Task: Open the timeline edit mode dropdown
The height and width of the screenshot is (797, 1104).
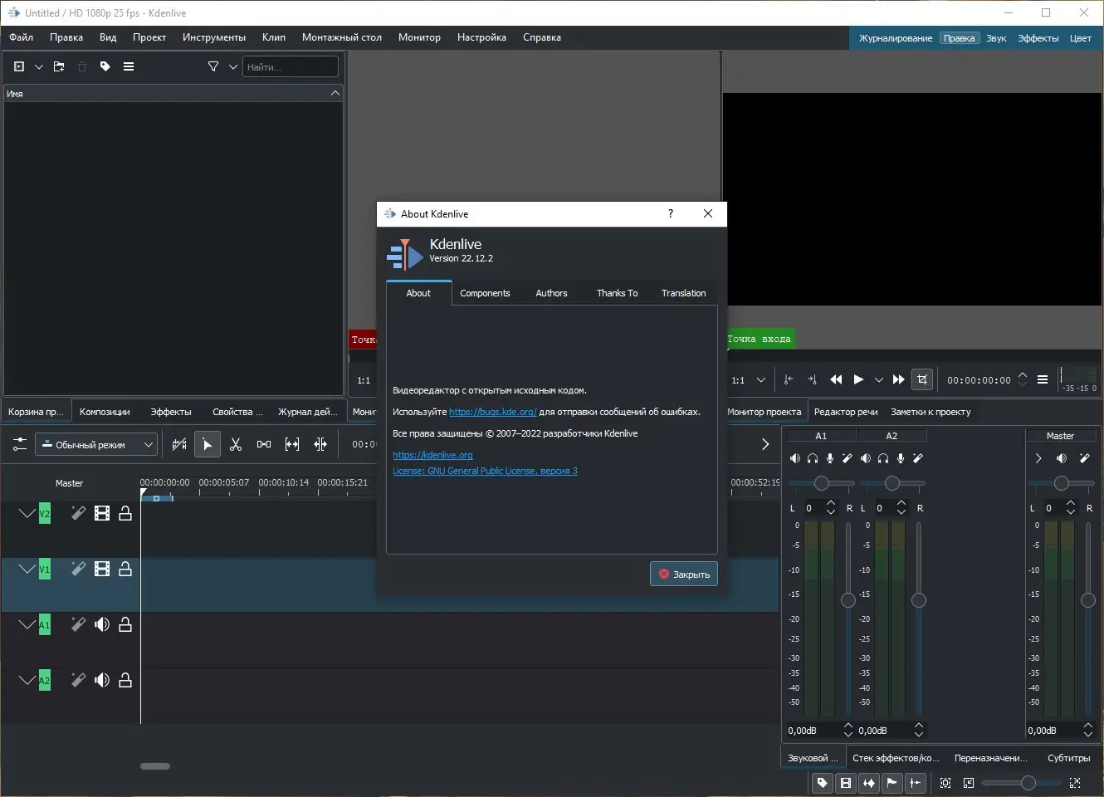Action: coord(95,445)
